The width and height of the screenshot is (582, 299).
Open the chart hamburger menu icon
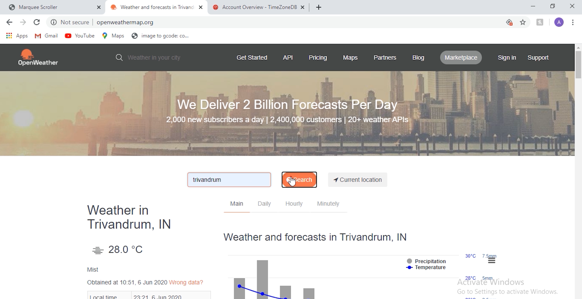coord(492,261)
